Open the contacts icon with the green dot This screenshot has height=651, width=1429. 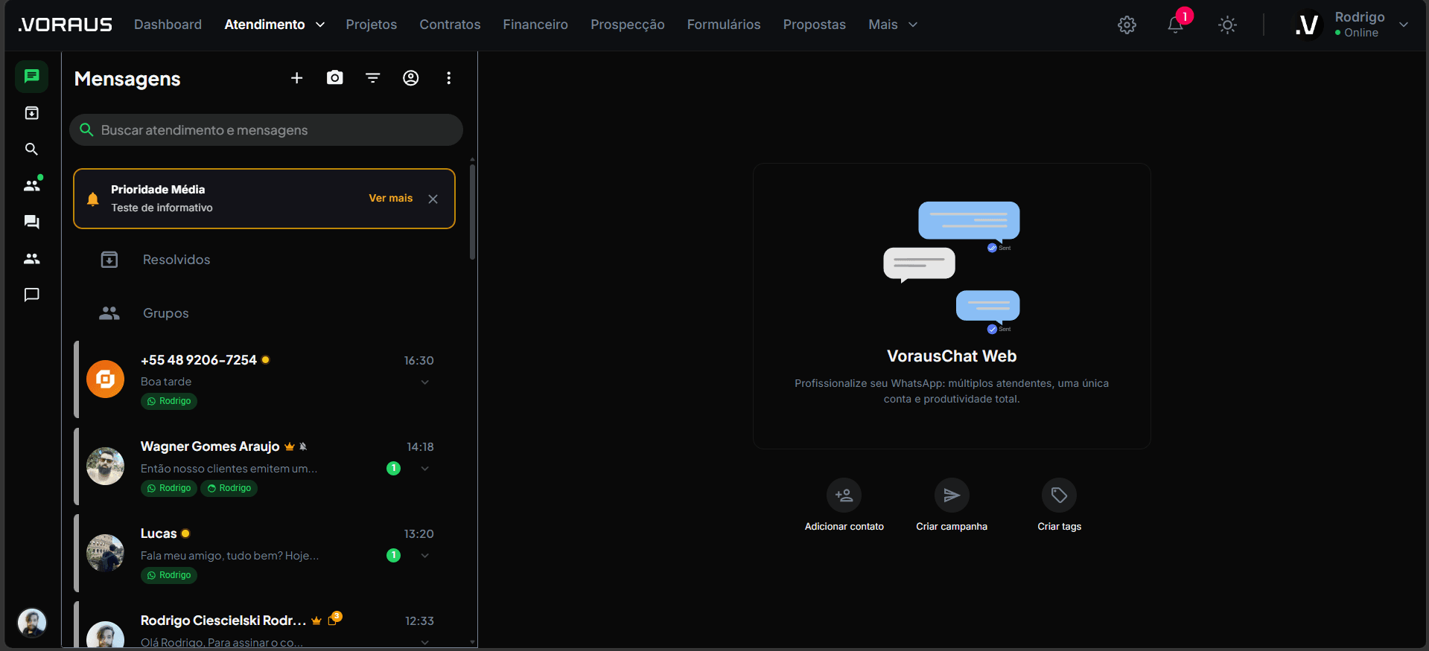tap(32, 185)
